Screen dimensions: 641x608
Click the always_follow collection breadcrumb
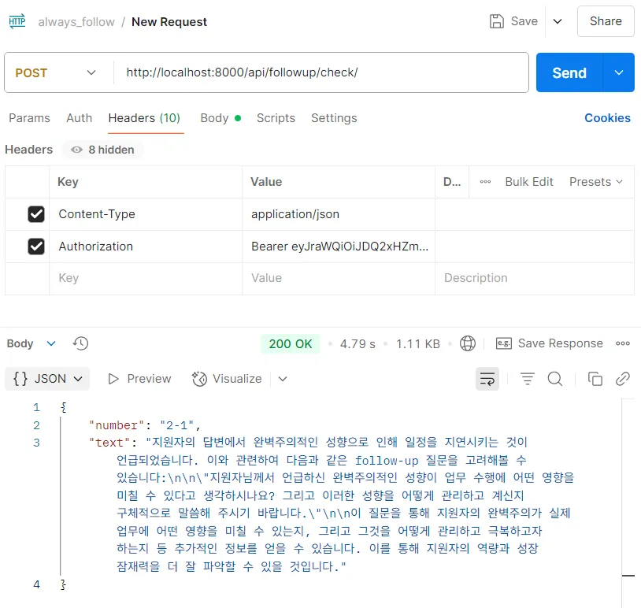tap(76, 22)
